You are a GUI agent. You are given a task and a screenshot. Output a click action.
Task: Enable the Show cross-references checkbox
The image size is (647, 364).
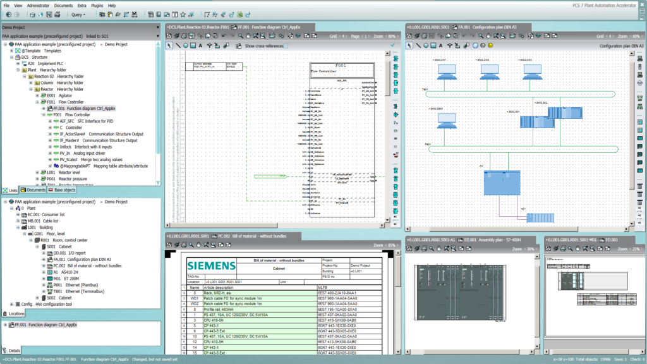pos(286,45)
